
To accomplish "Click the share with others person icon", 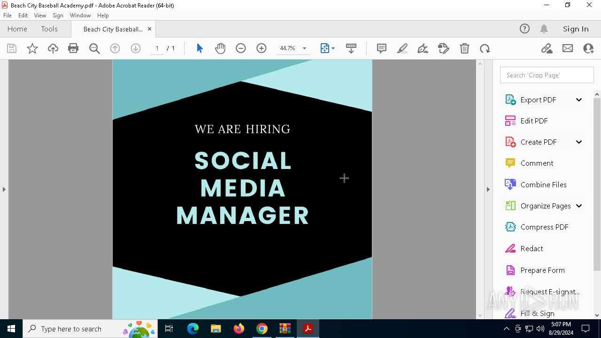I will click(588, 48).
